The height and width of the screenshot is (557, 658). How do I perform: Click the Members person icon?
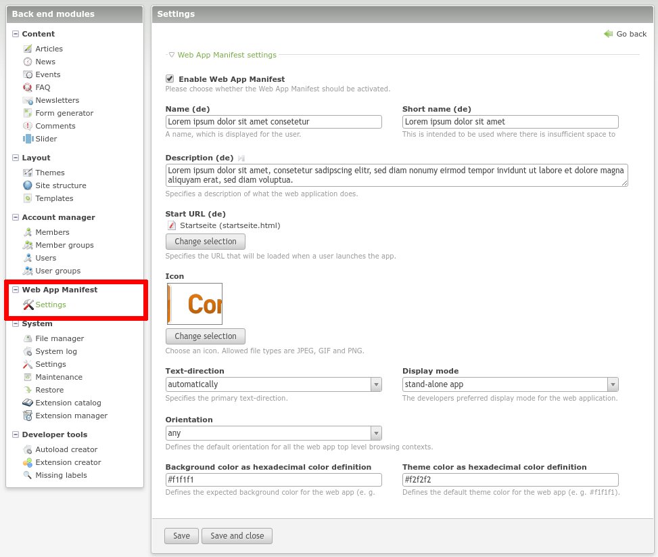tap(28, 232)
